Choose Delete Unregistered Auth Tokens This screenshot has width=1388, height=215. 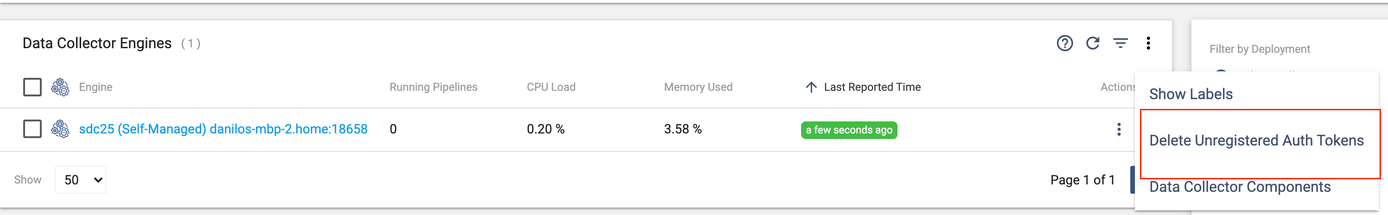(x=1256, y=141)
